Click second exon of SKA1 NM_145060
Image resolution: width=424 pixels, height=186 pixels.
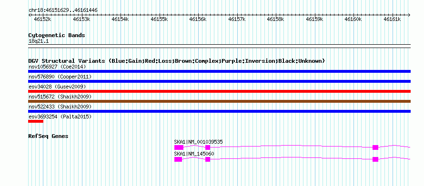click(208, 159)
